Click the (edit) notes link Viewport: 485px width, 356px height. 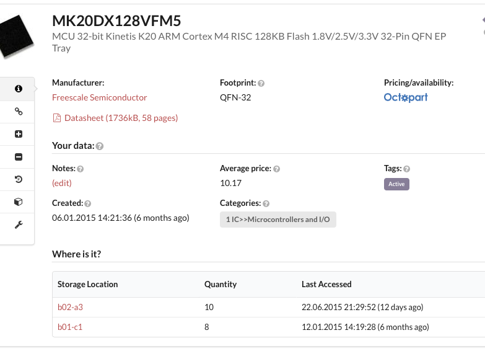point(62,183)
